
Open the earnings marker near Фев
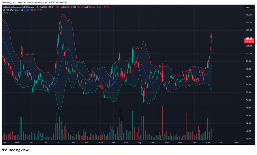120,138
